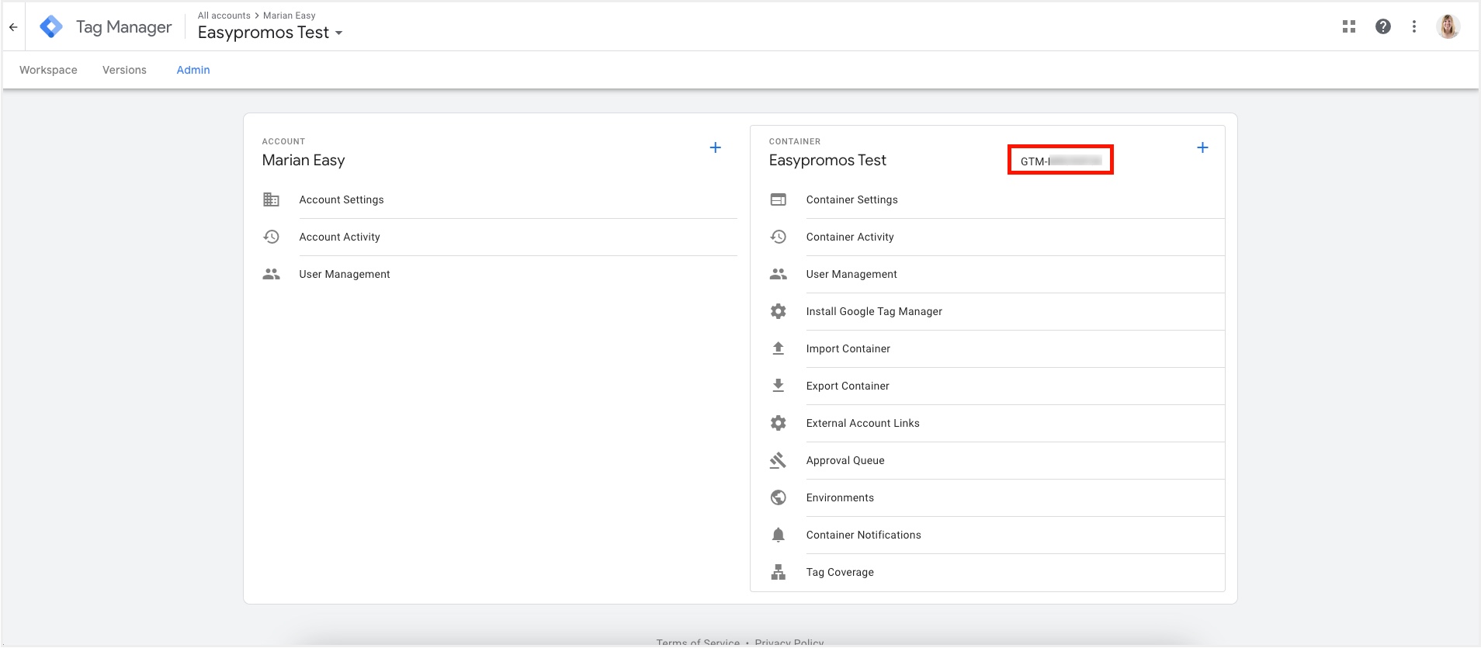The height and width of the screenshot is (648, 1481).
Task: Open Environments
Action: (840, 497)
